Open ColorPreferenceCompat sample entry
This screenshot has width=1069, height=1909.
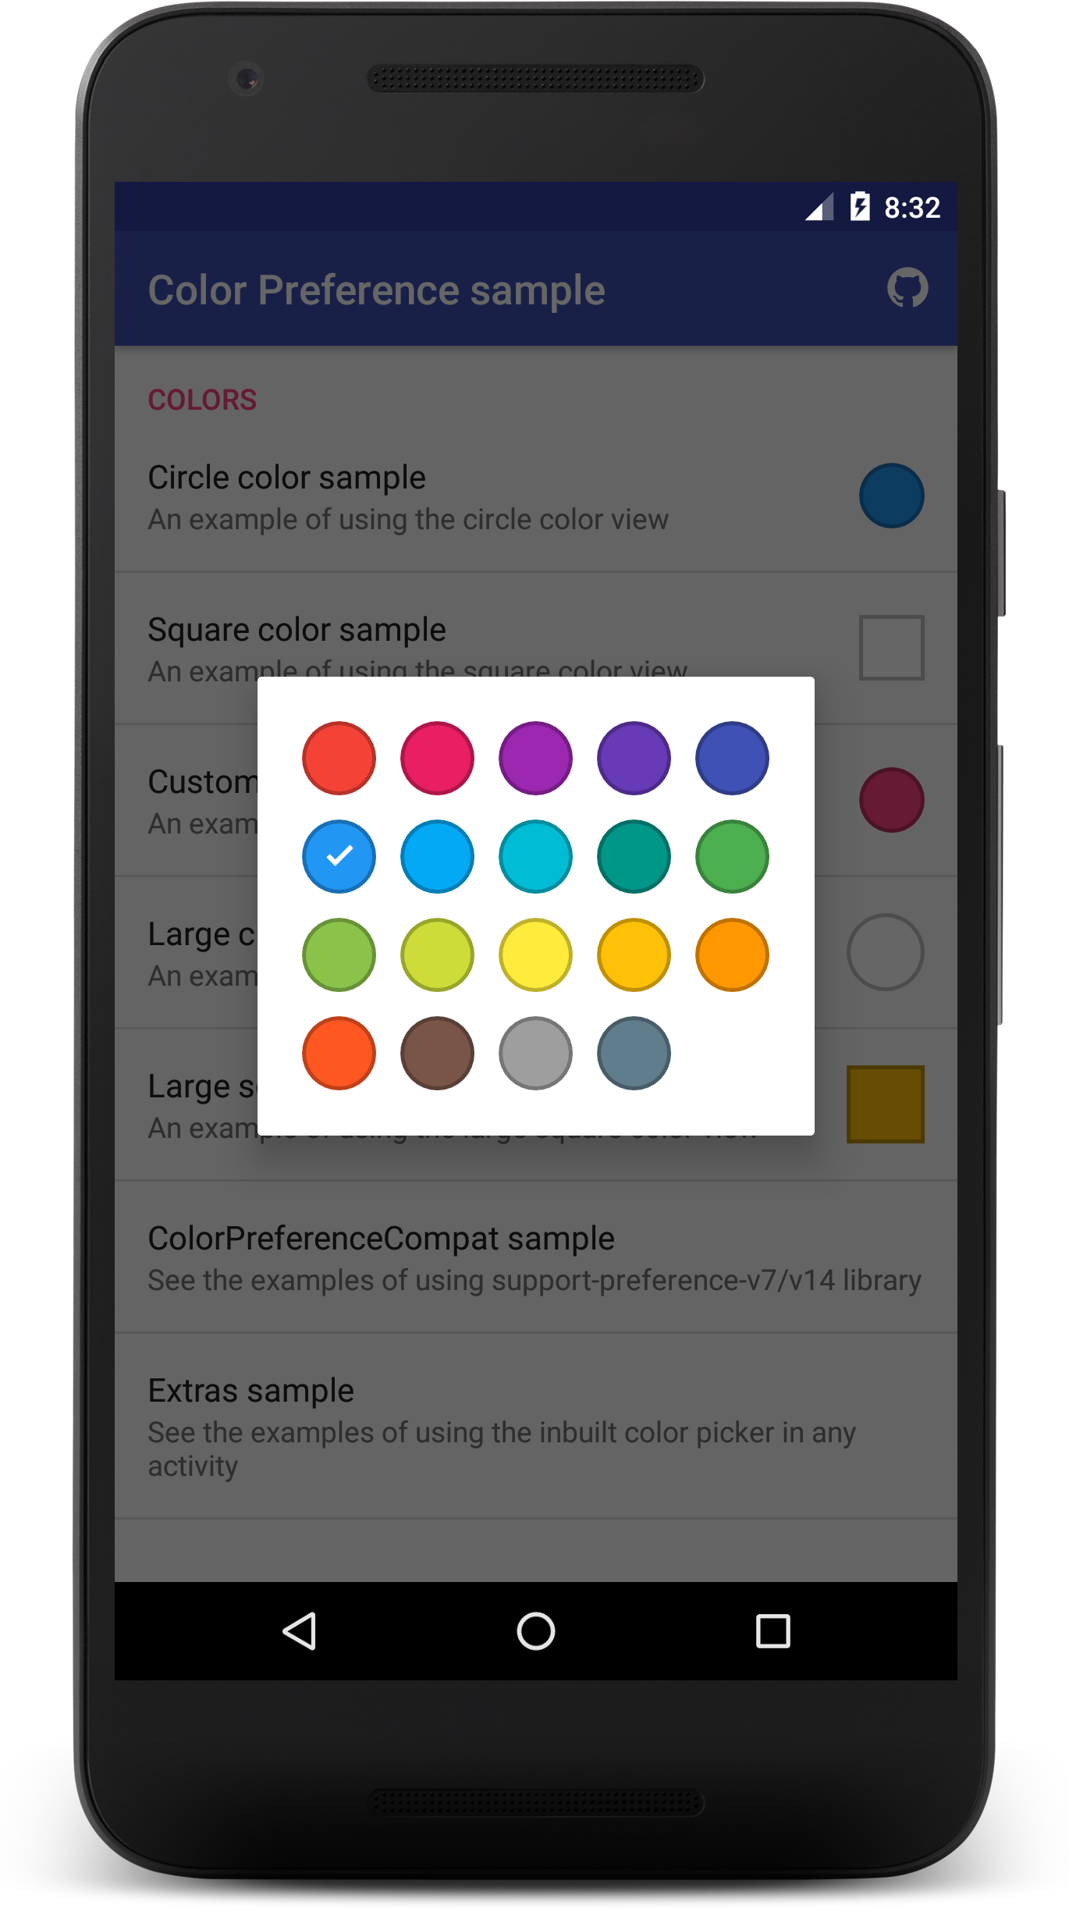pyautogui.click(x=536, y=1257)
